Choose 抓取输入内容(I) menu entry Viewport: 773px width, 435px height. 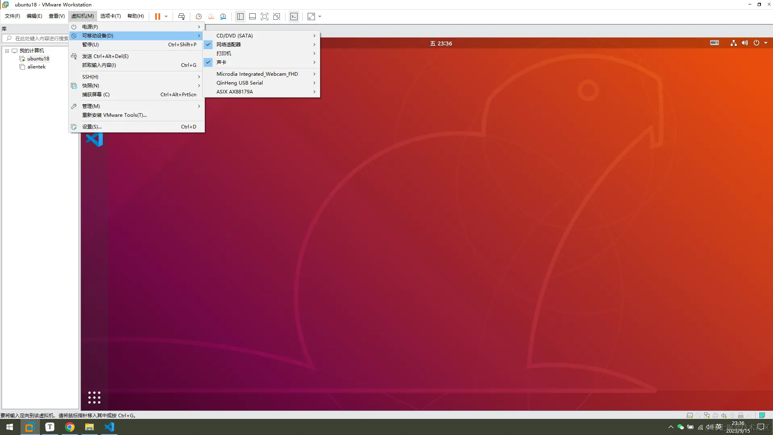point(137,65)
